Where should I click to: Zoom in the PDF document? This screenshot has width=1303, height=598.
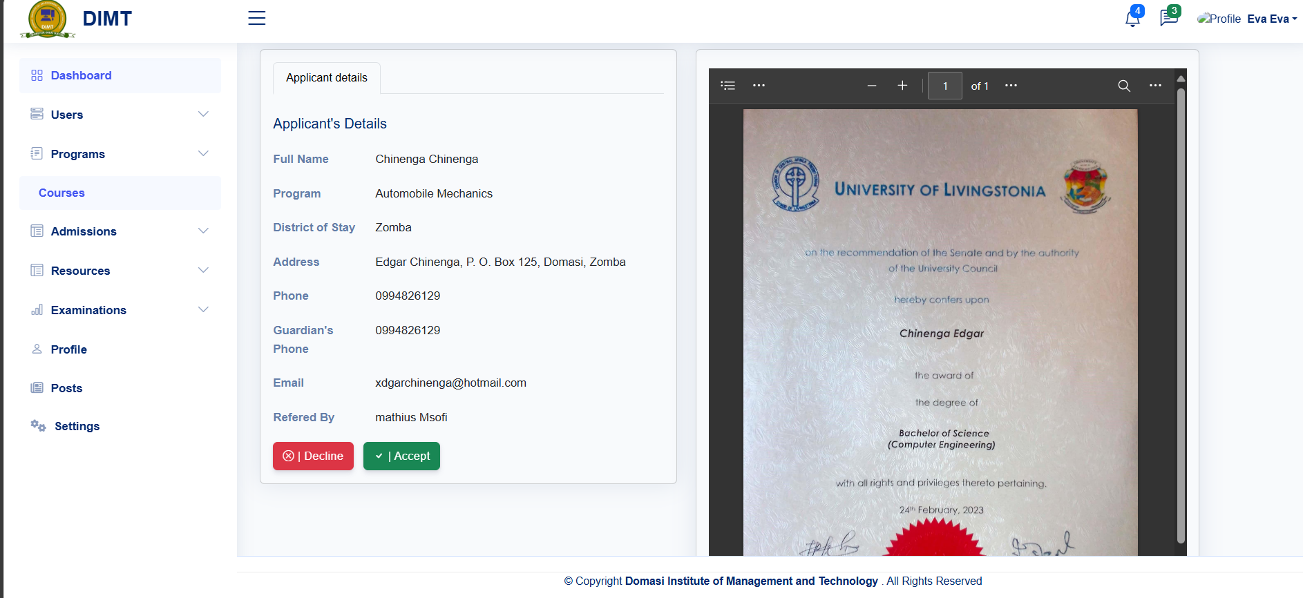coord(902,86)
